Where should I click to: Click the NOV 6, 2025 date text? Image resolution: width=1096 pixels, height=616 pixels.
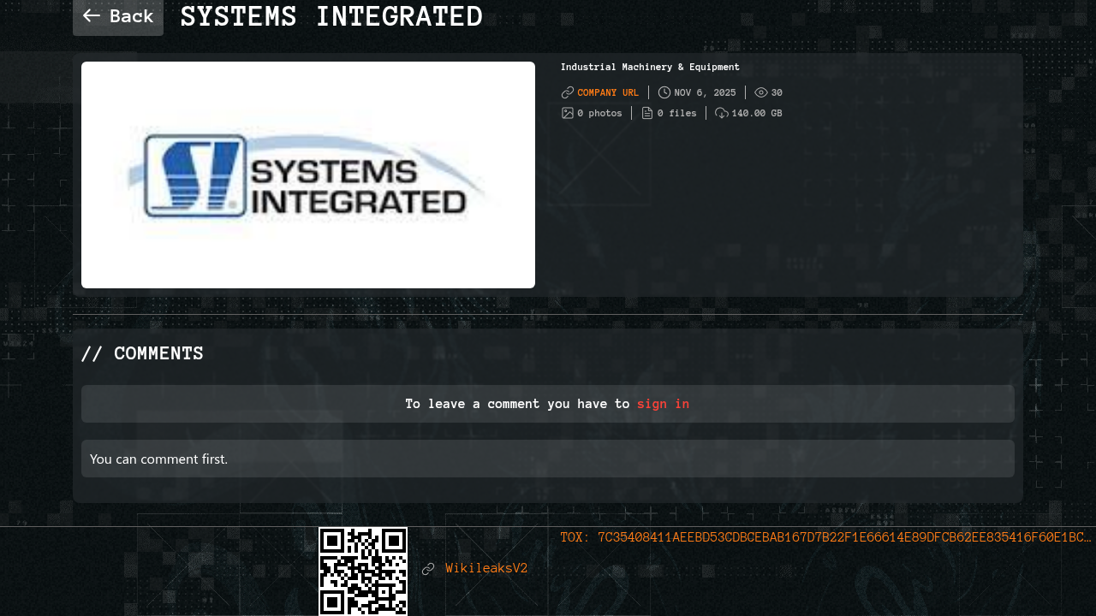tap(705, 92)
